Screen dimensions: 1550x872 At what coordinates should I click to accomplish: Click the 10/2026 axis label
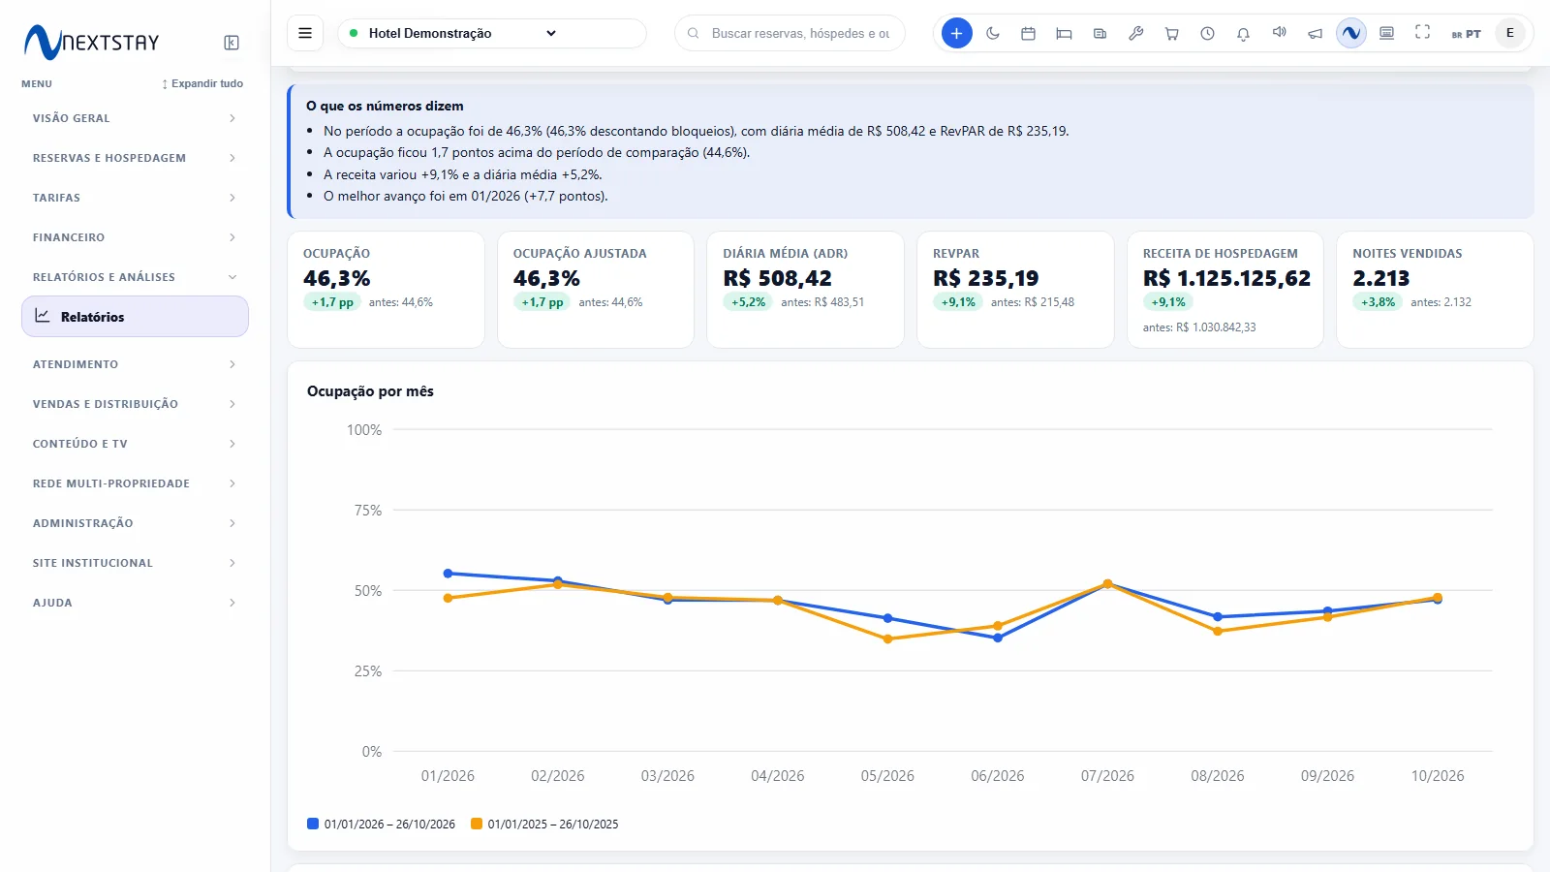click(1438, 776)
